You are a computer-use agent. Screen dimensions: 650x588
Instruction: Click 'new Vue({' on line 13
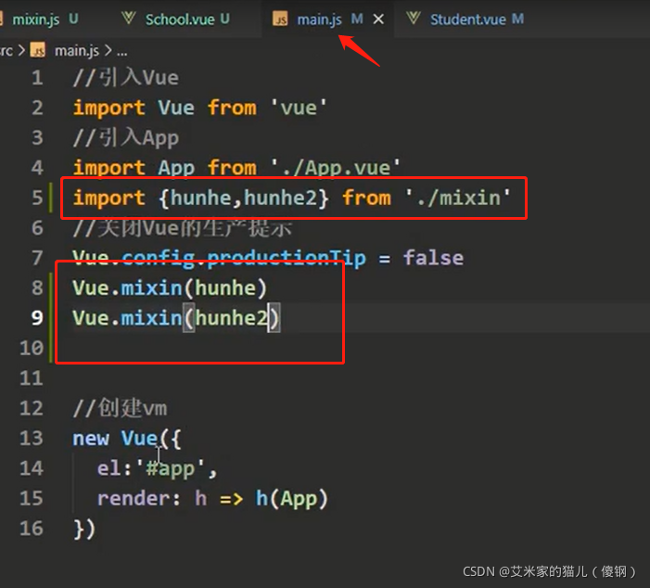[x=127, y=439]
